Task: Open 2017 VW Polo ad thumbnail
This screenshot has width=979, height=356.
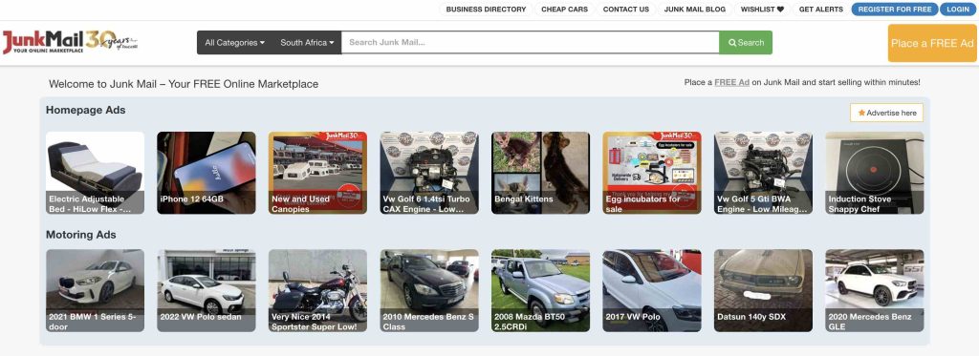Action: click(x=652, y=290)
